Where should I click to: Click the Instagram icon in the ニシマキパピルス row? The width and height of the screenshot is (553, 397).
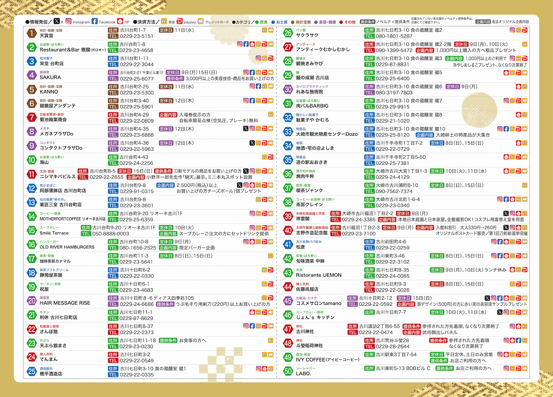point(252,171)
